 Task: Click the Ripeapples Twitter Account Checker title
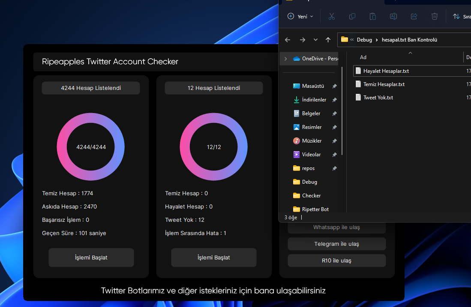coord(110,62)
